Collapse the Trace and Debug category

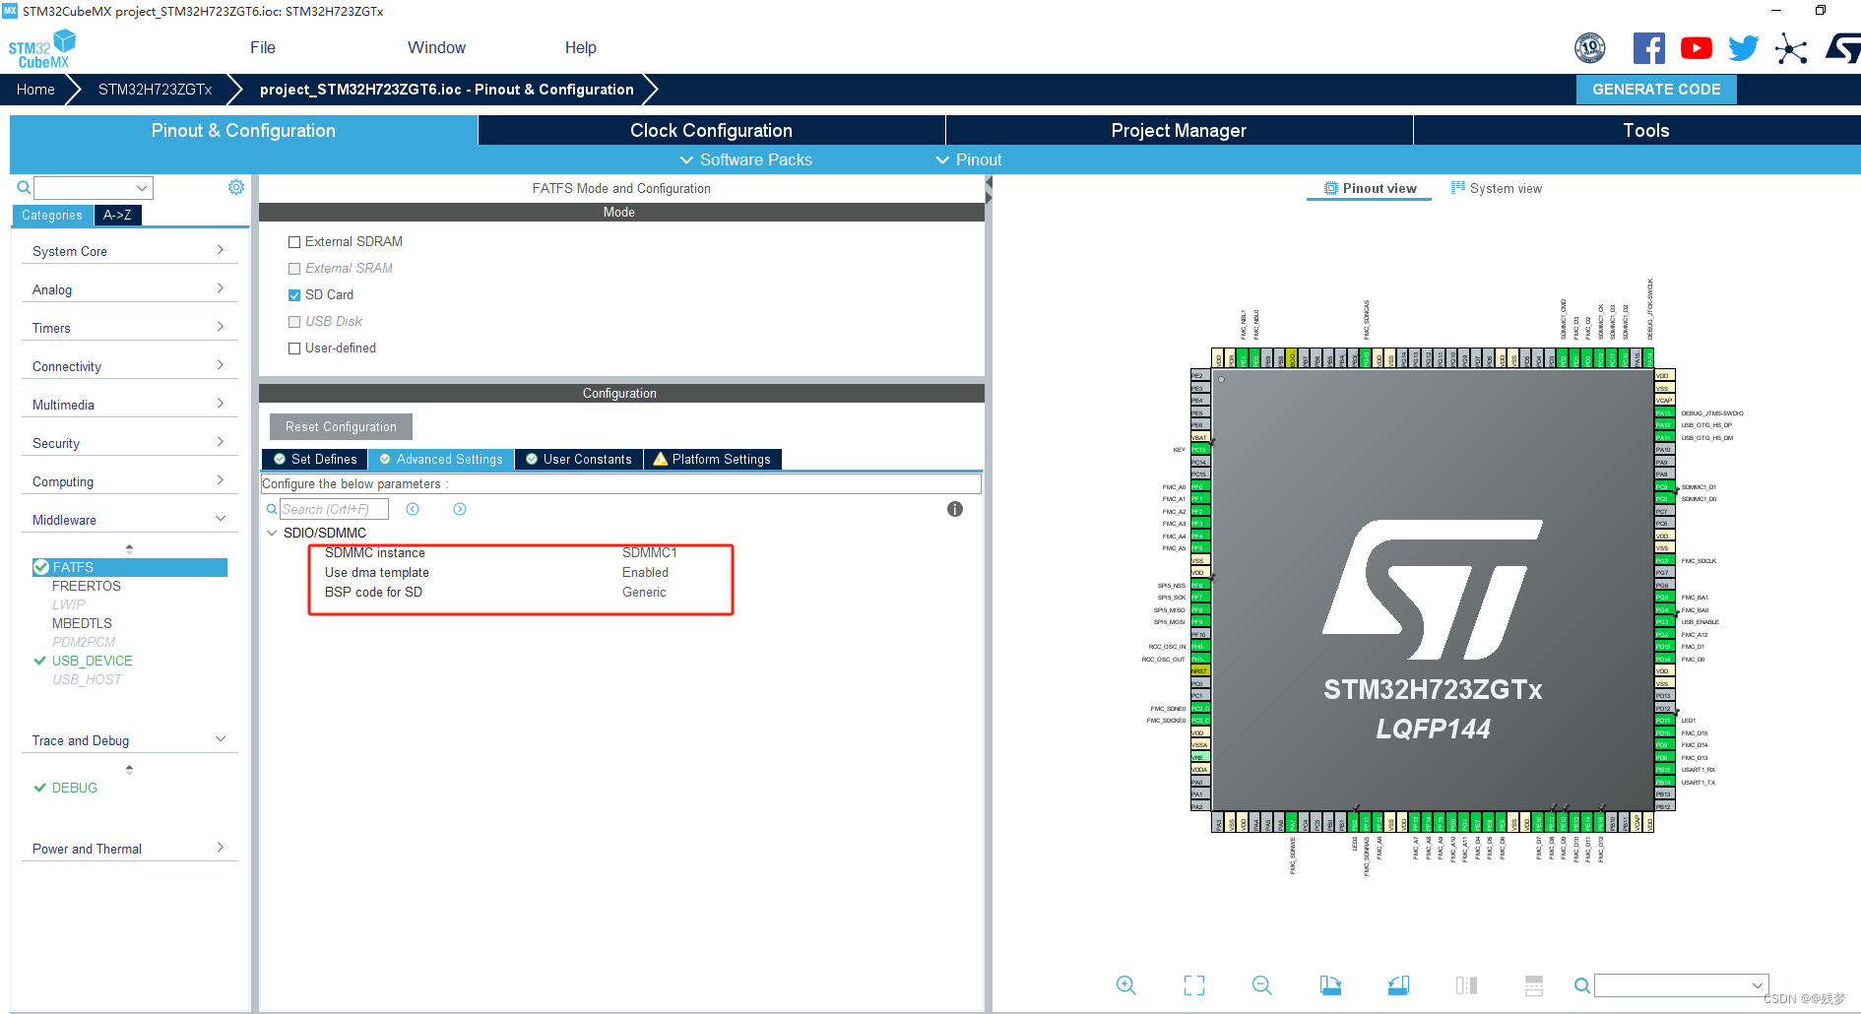pos(129,740)
